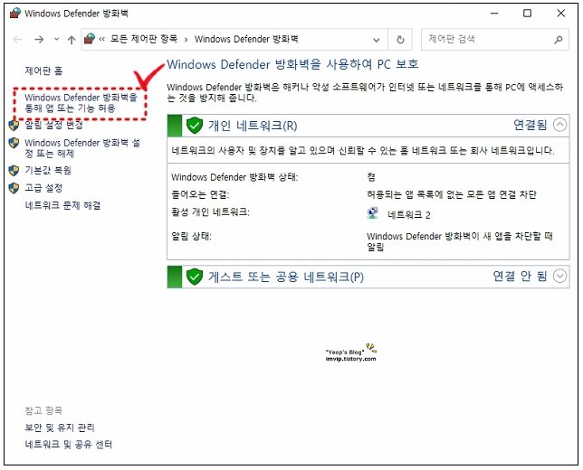This screenshot has width=583, height=470.
Task: Open the 제어판 홈 link
Action: 43,70
